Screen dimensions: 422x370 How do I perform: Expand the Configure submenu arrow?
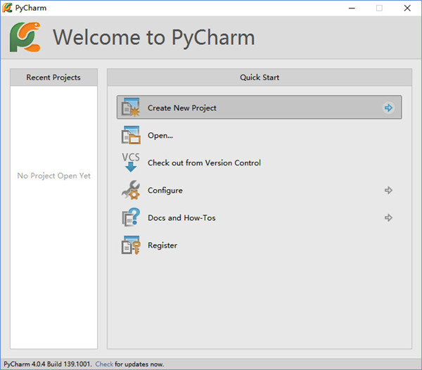(x=388, y=190)
